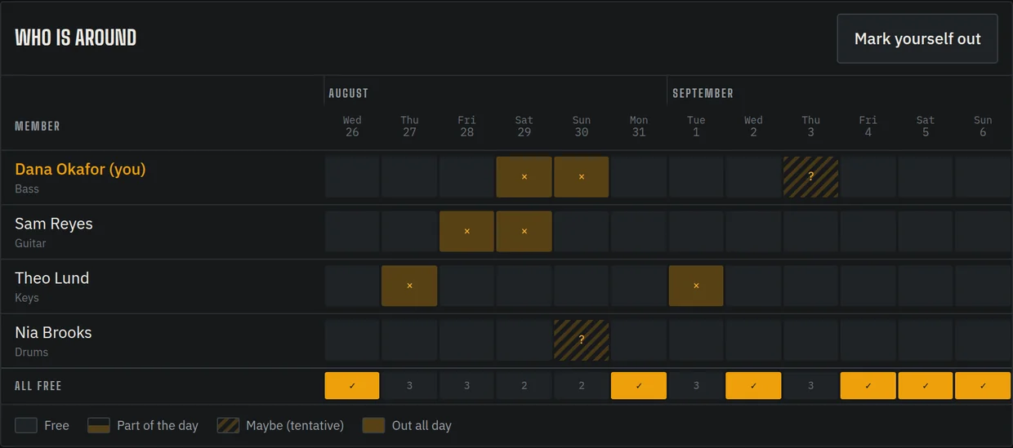Open Nia Brooks' tentative cell on Sun 30
This screenshot has width=1013, height=448.
581,340
